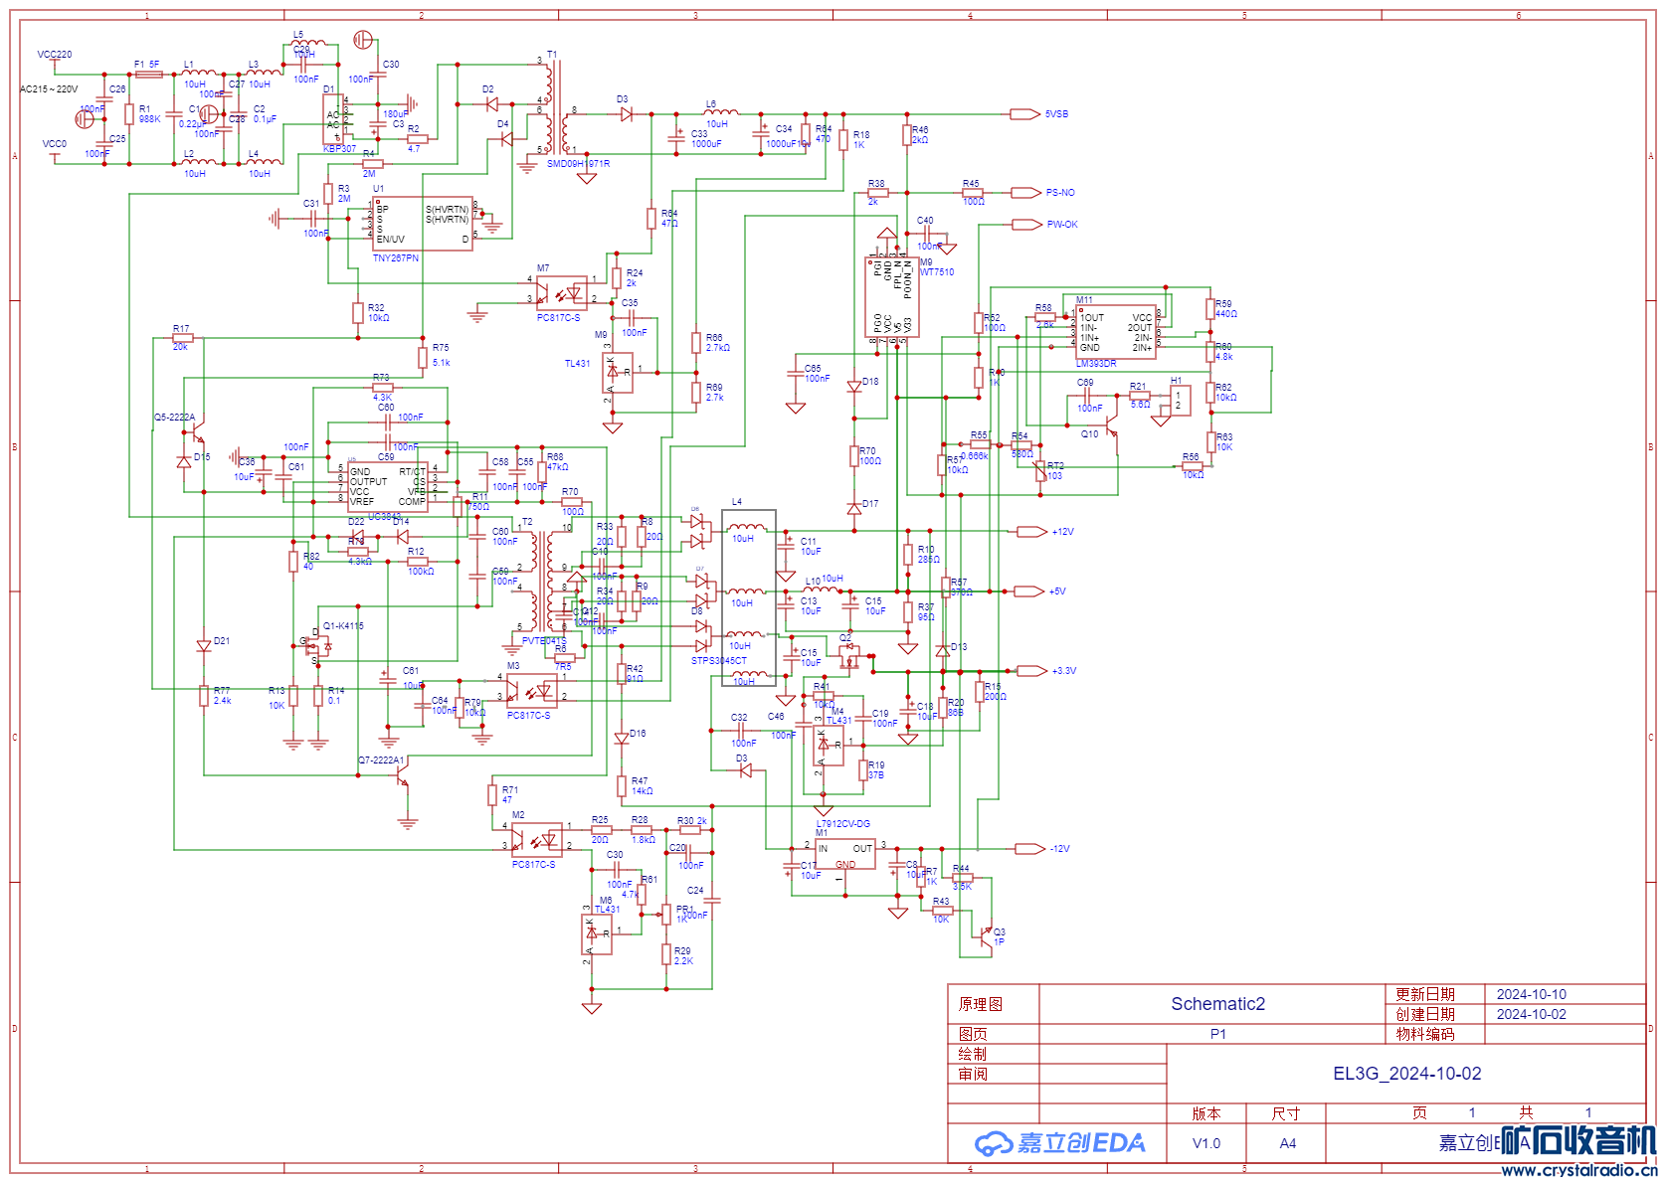Select the KBP307 bridge rectifier label
Screen dimensions: 1666x1183
pyautogui.click(x=339, y=149)
